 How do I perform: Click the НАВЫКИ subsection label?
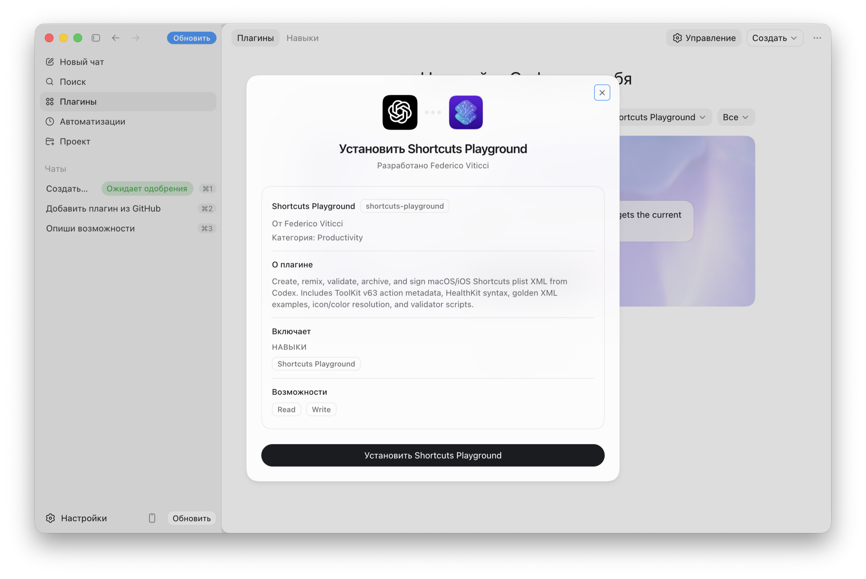coord(289,347)
